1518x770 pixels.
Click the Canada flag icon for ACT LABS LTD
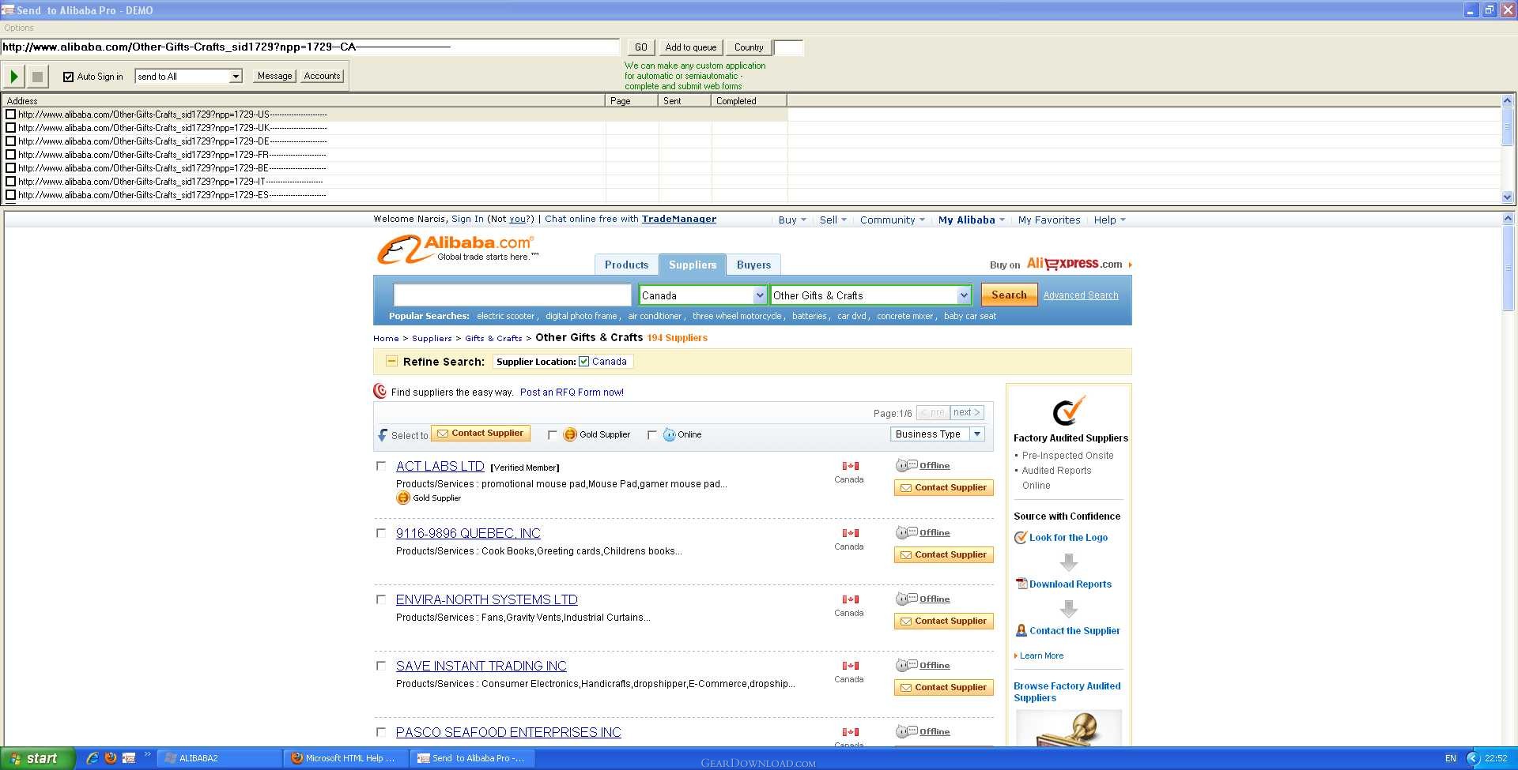(x=850, y=466)
